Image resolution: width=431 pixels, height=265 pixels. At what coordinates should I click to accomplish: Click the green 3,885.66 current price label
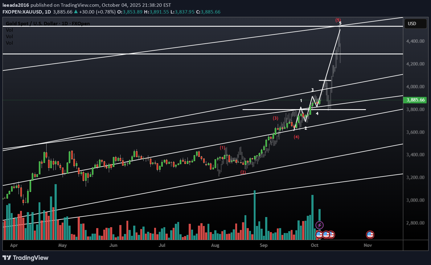click(x=416, y=100)
